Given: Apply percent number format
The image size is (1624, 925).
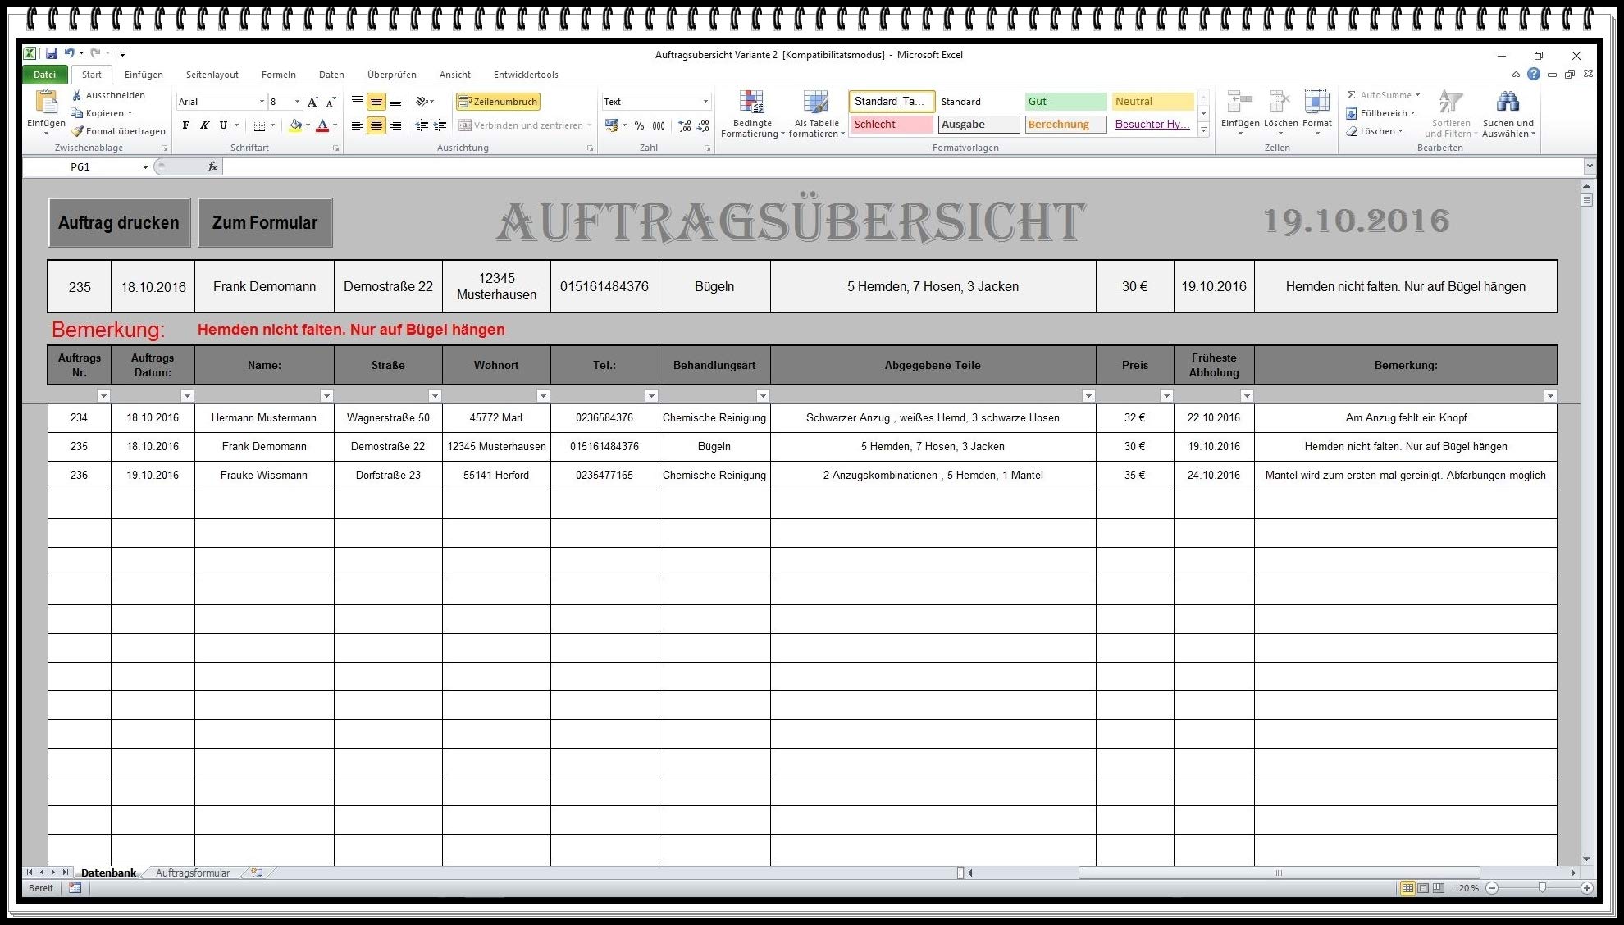Looking at the screenshot, I should 639,125.
